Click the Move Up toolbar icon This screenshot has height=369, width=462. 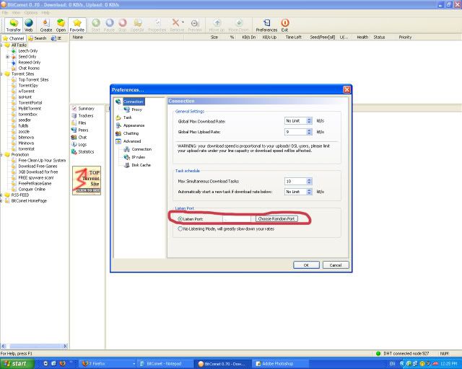217,25
